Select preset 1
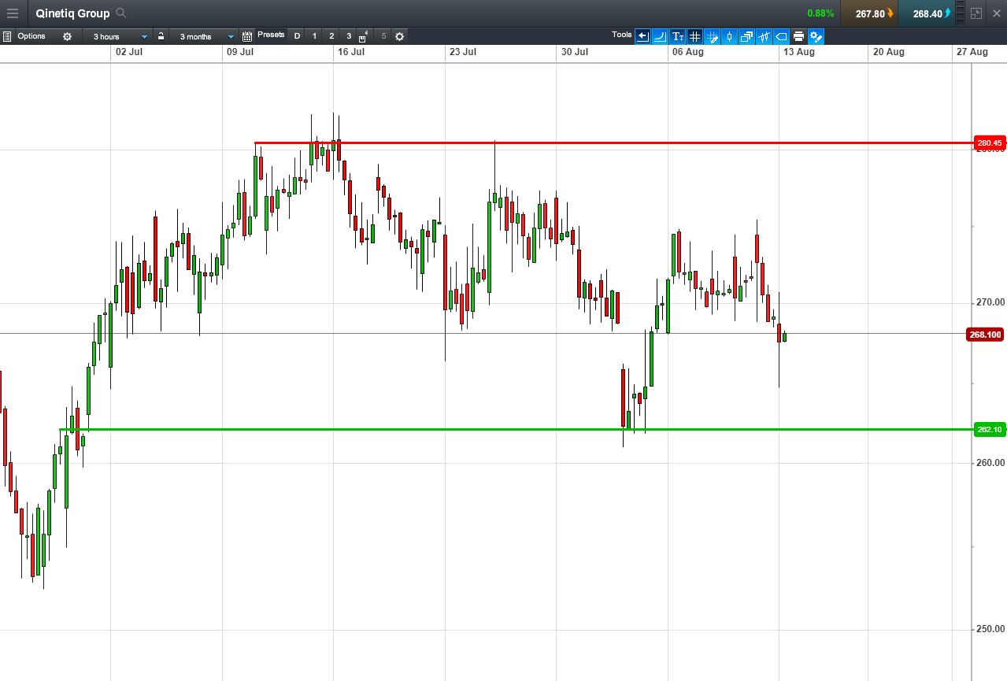 tap(314, 36)
